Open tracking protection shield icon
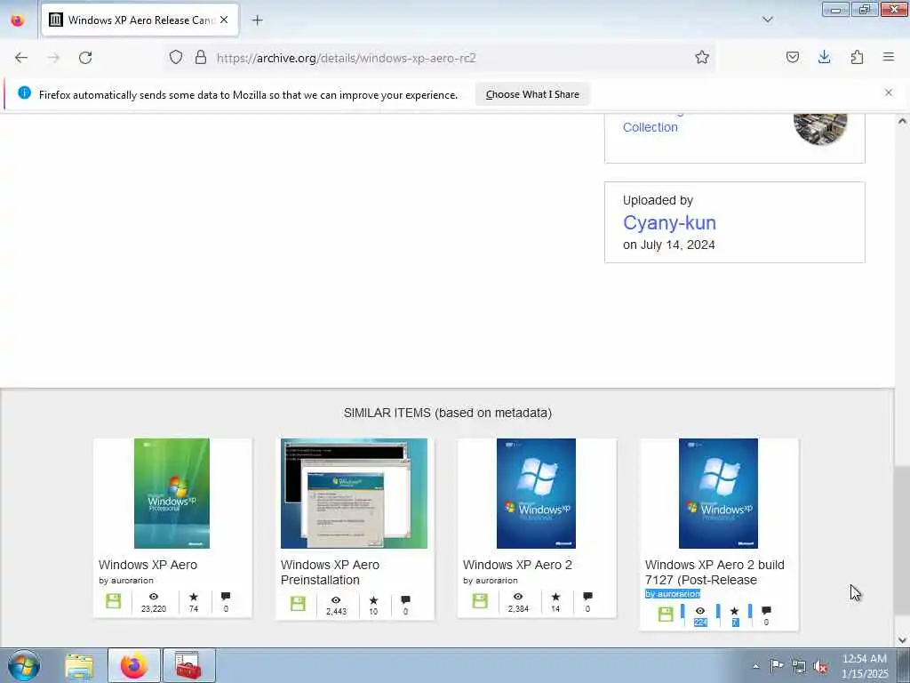 point(176,57)
